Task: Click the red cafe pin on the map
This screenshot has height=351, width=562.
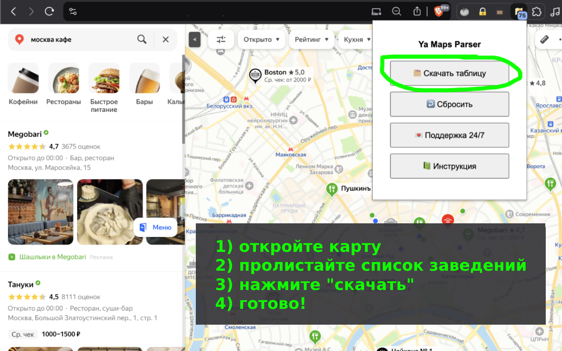Action: coord(447,220)
